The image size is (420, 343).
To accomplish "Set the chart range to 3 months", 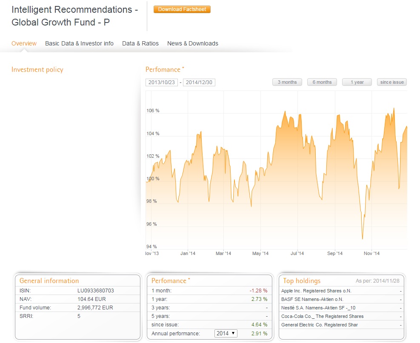I will (287, 82).
